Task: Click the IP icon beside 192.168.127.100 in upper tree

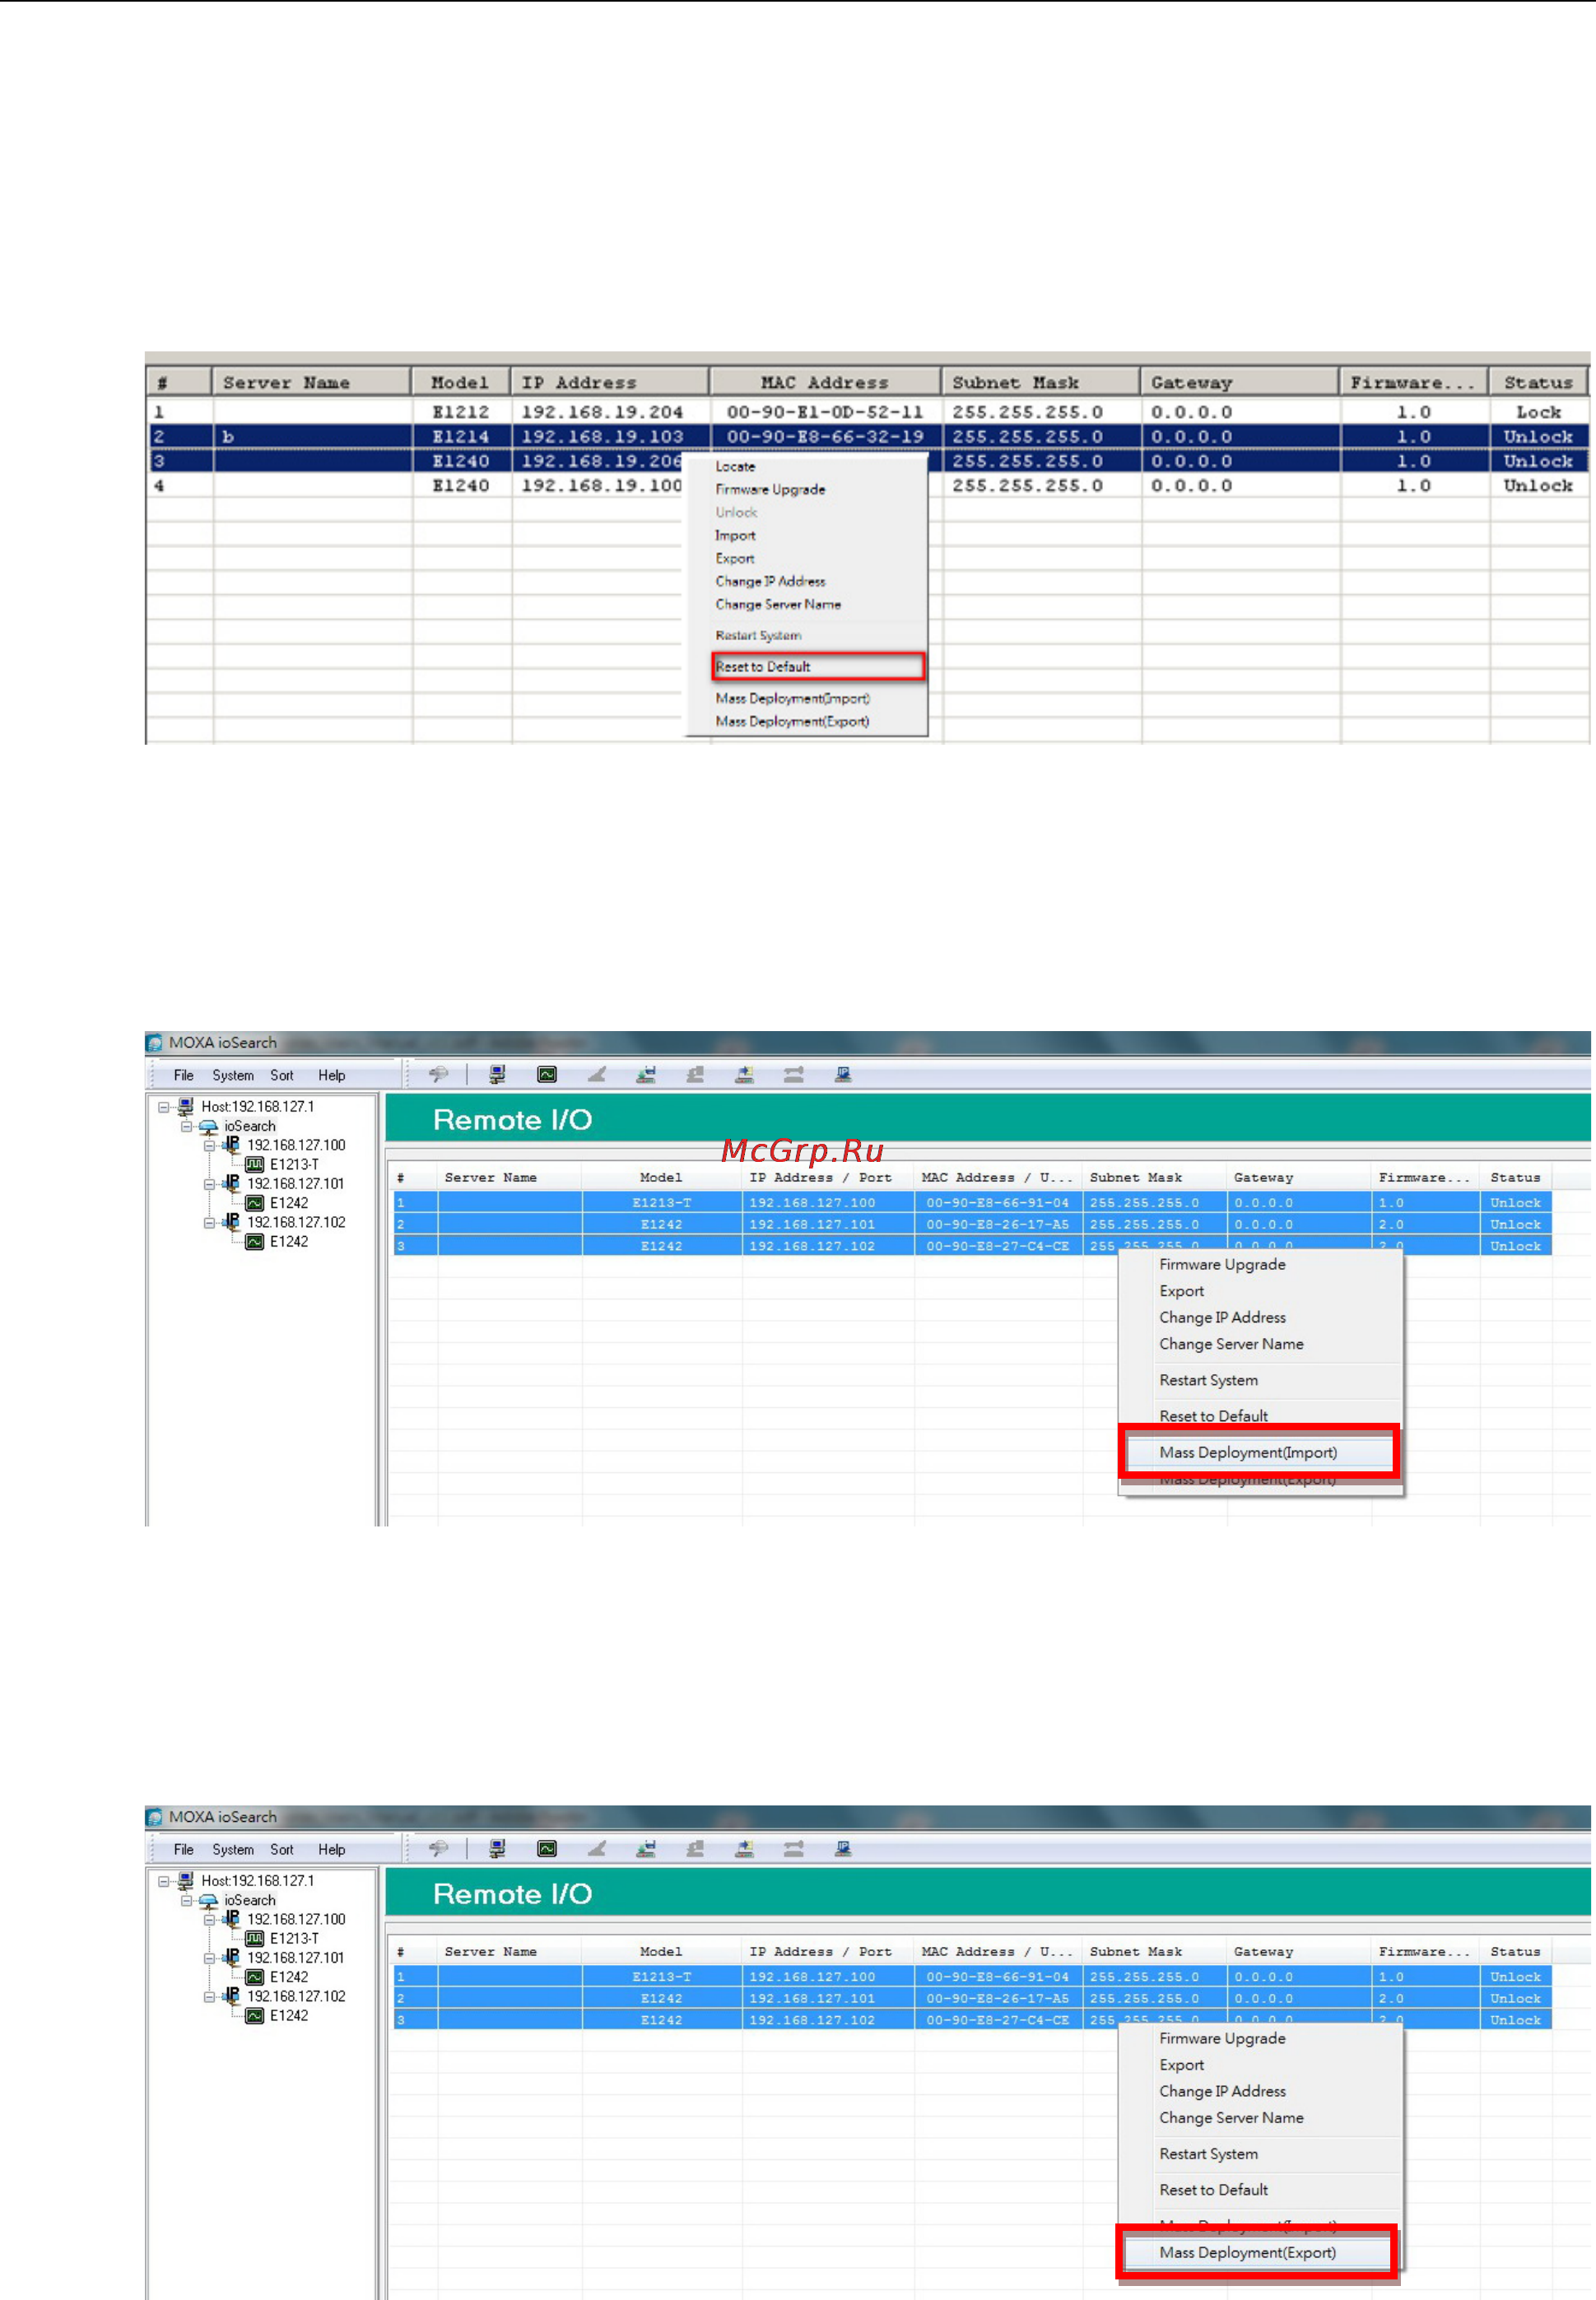Action: pyautogui.click(x=231, y=1145)
